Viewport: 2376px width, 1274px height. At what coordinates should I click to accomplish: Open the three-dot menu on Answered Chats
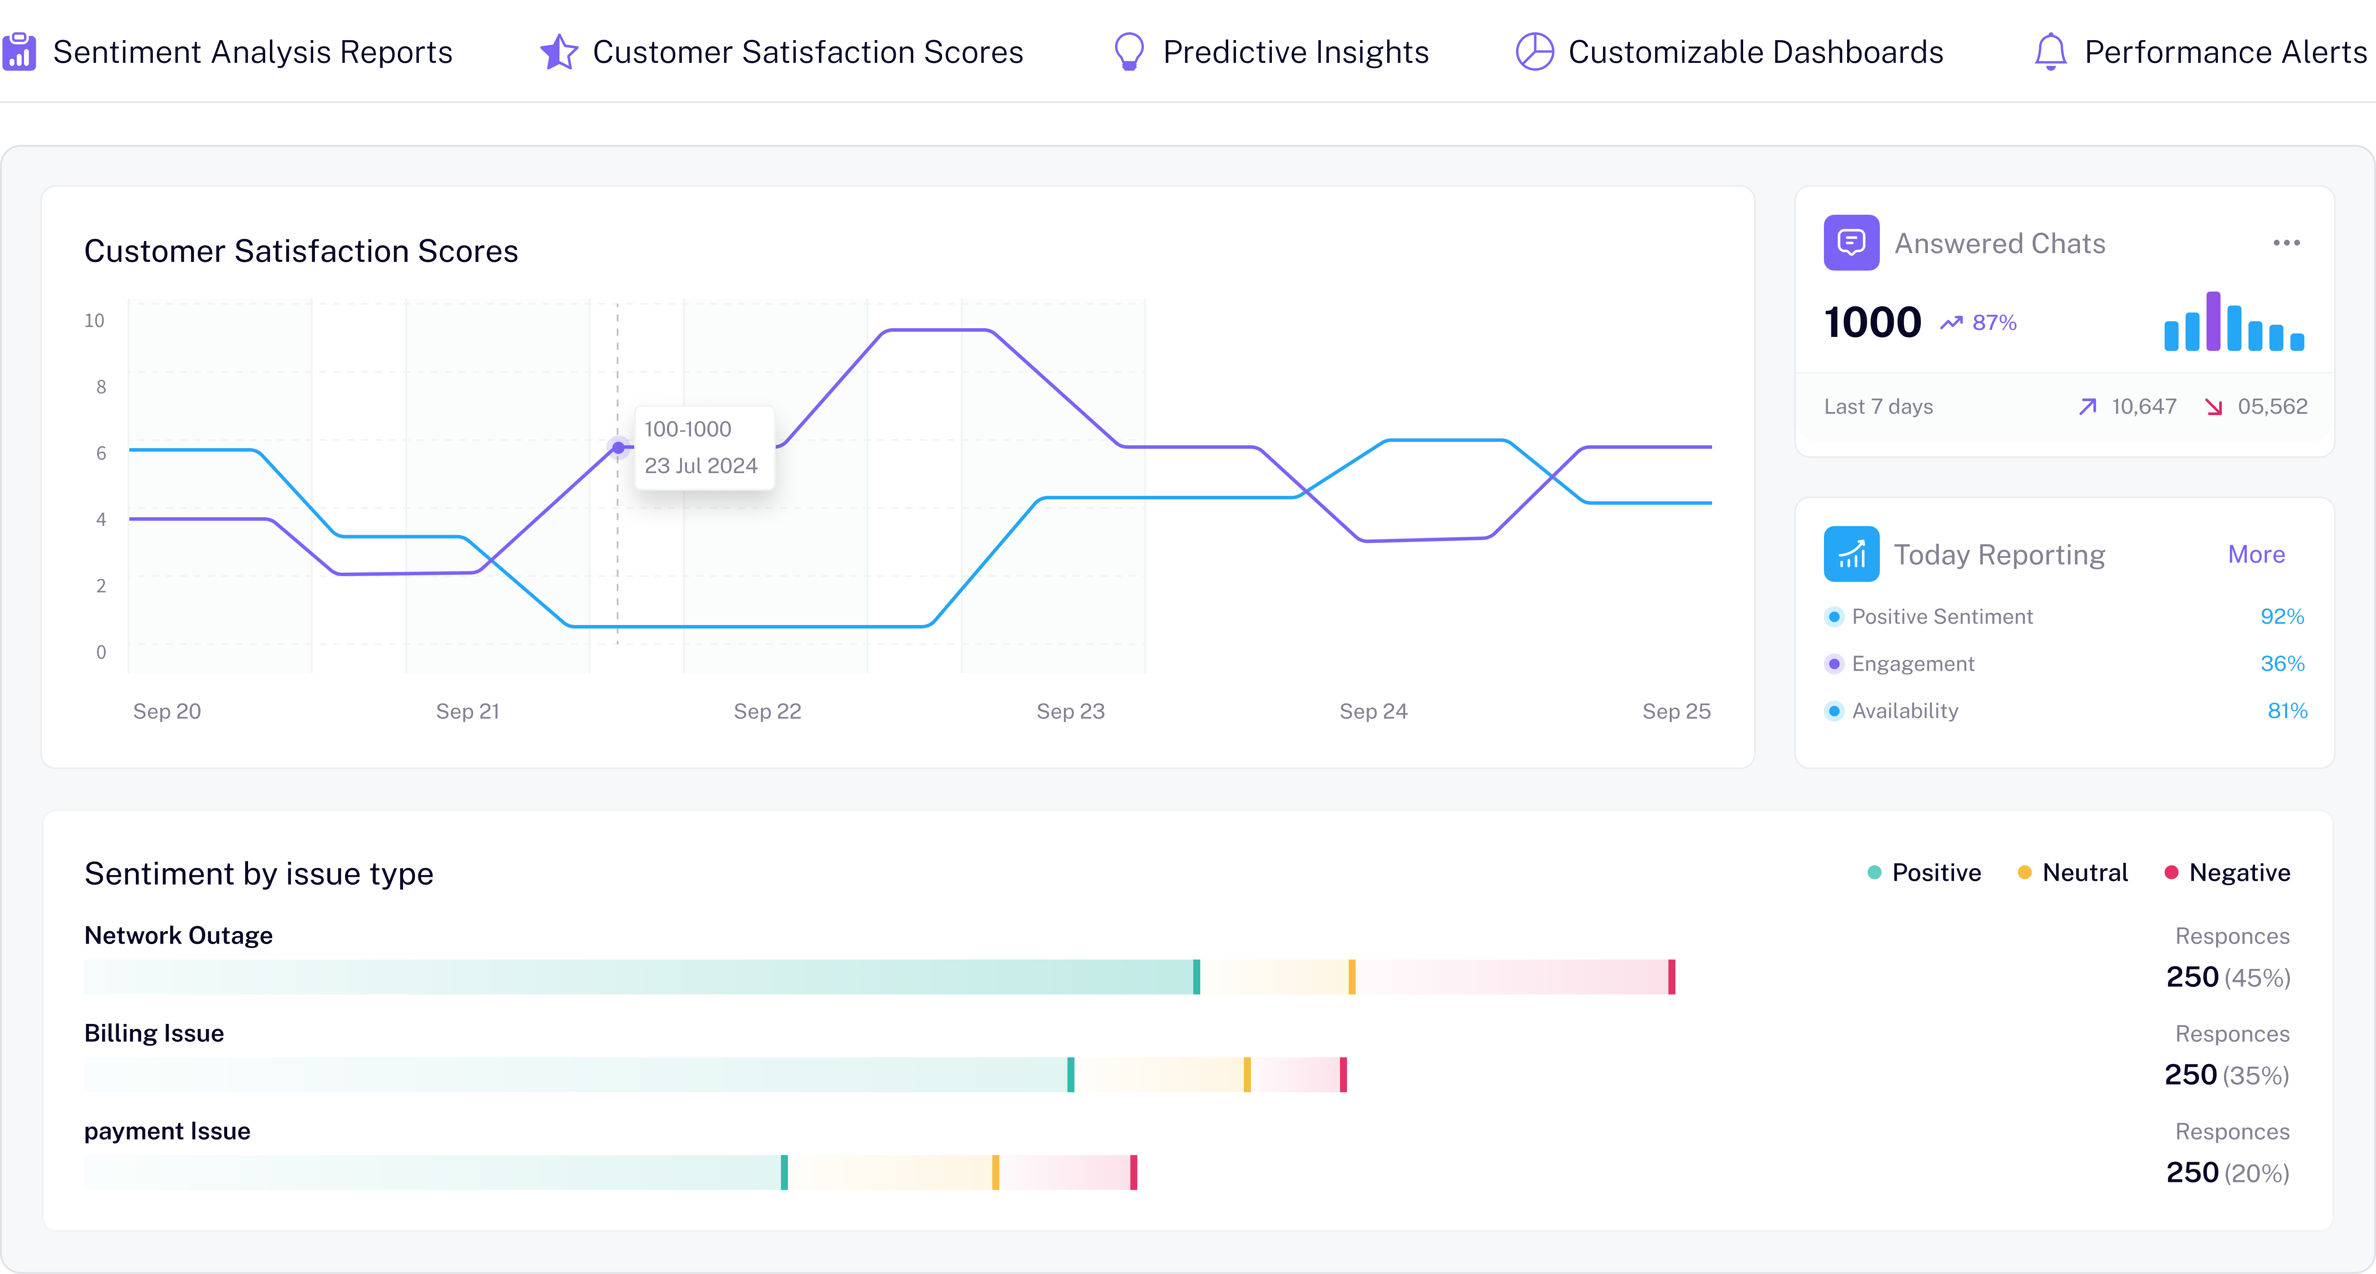coord(2286,242)
